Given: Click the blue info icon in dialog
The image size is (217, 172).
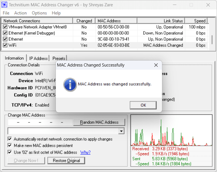Looking at the screenshot, I should (x=70, y=85).
